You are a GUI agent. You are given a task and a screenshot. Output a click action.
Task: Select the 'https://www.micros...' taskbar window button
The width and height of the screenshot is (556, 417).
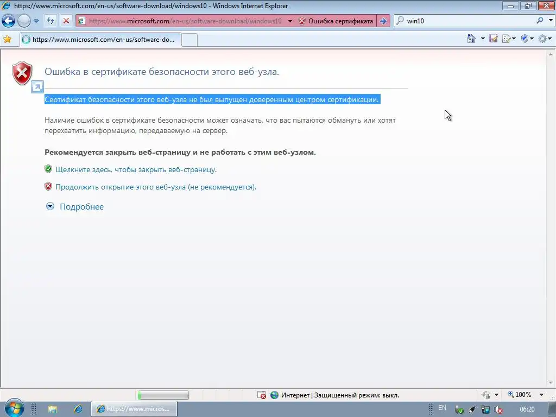pyautogui.click(x=134, y=409)
